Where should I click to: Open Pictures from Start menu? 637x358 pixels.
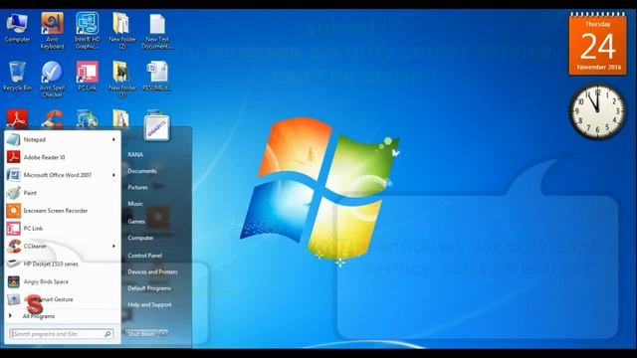coord(137,187)
